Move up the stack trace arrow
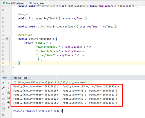145x118 pixels. pyautogui.click(x=9, y=83)
